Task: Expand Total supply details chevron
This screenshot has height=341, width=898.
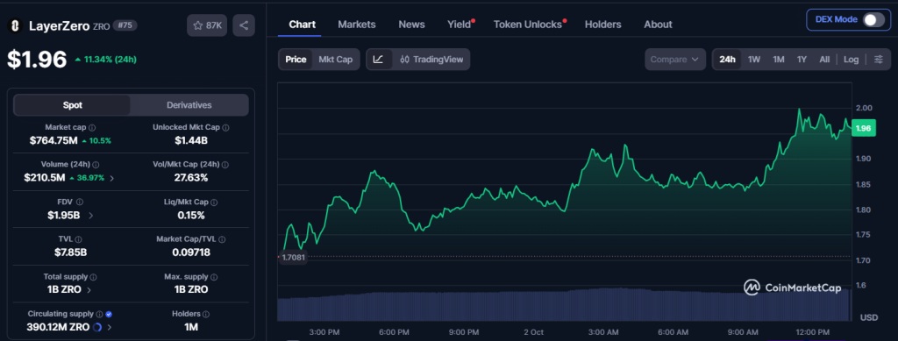Action: point(89,290)
